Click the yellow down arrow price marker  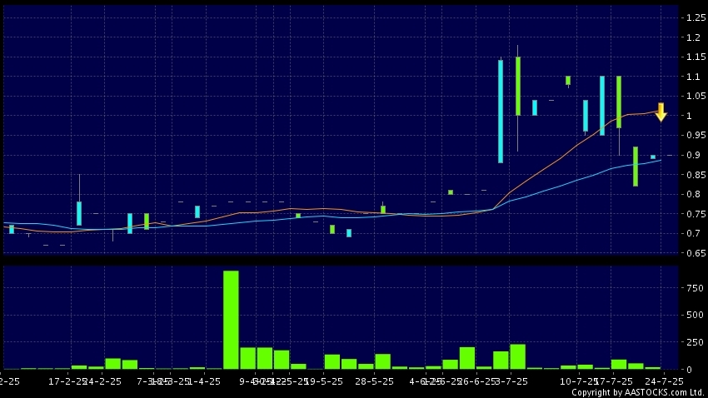pos(661,112)
